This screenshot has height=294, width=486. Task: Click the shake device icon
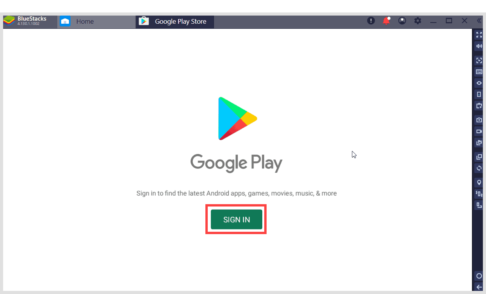pyautogui.click(x=479, y=193)
